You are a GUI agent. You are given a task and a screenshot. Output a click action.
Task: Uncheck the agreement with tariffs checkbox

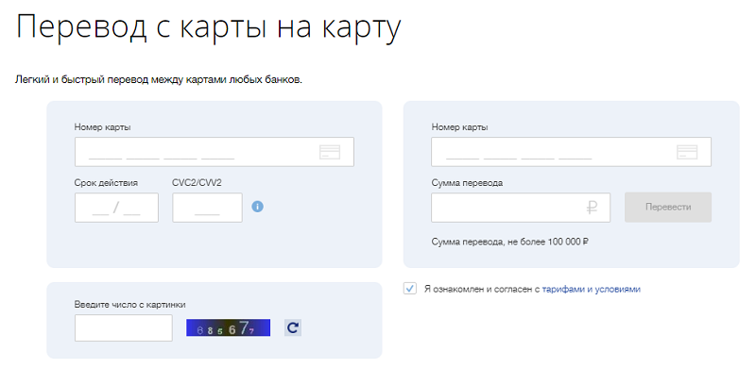tap(410, 289)
